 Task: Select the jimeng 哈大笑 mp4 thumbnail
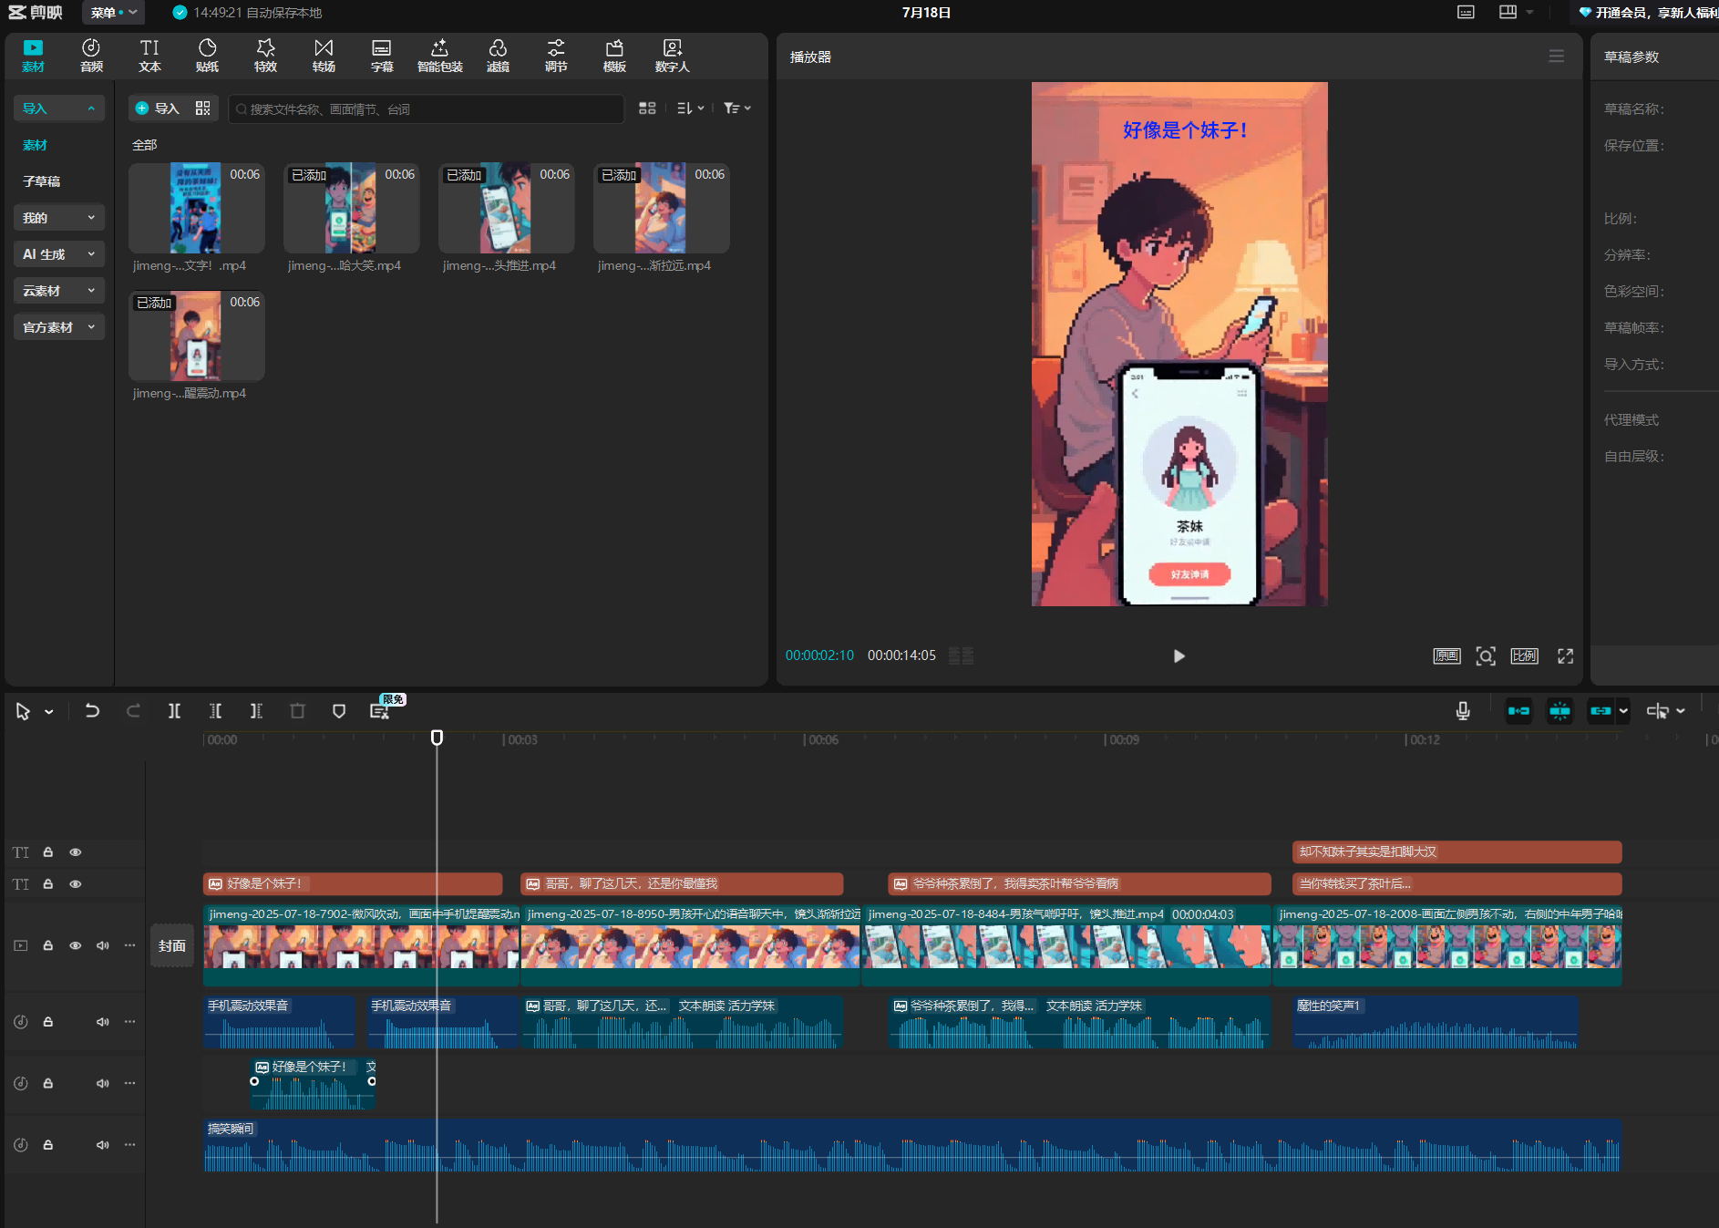pos(351,208)
